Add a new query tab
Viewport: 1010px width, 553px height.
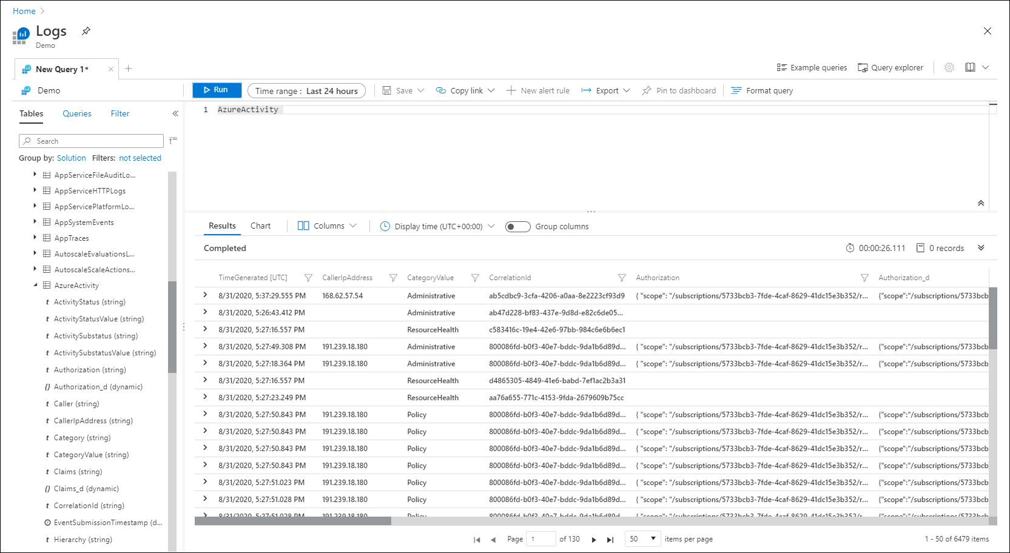pyautogui.click(x=129, y=69)
